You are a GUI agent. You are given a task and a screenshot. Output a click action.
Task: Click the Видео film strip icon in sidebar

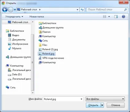pos(10,35)
